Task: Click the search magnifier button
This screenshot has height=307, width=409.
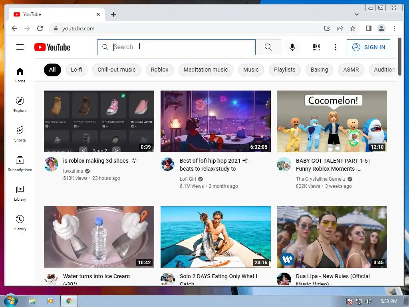Action: (268, 47)
